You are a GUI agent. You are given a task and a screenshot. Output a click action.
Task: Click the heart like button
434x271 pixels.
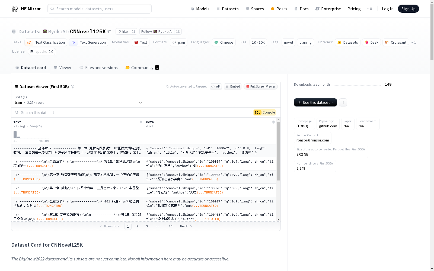pyautogui.click(x=123, y=31)
